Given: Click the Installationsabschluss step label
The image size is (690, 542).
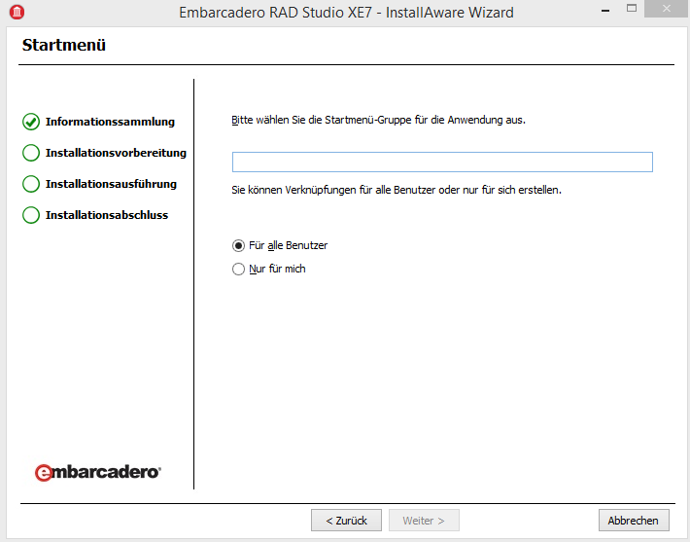Looking at the screenshot, I should tap(107, 215).
